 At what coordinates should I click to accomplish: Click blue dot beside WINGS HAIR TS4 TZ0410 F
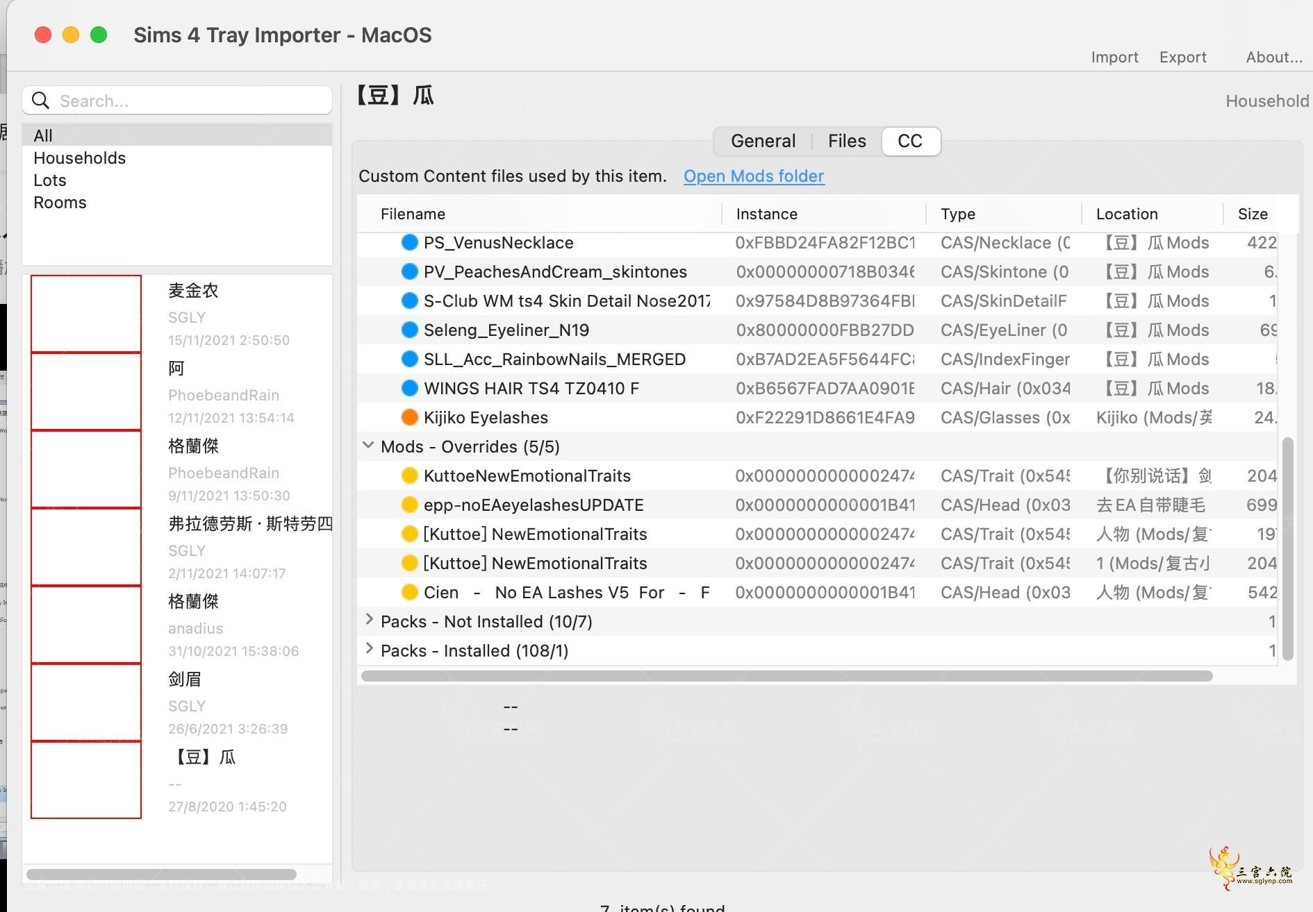410,388
